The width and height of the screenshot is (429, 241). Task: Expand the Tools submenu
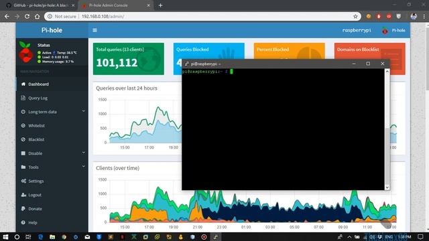(52, 167)
